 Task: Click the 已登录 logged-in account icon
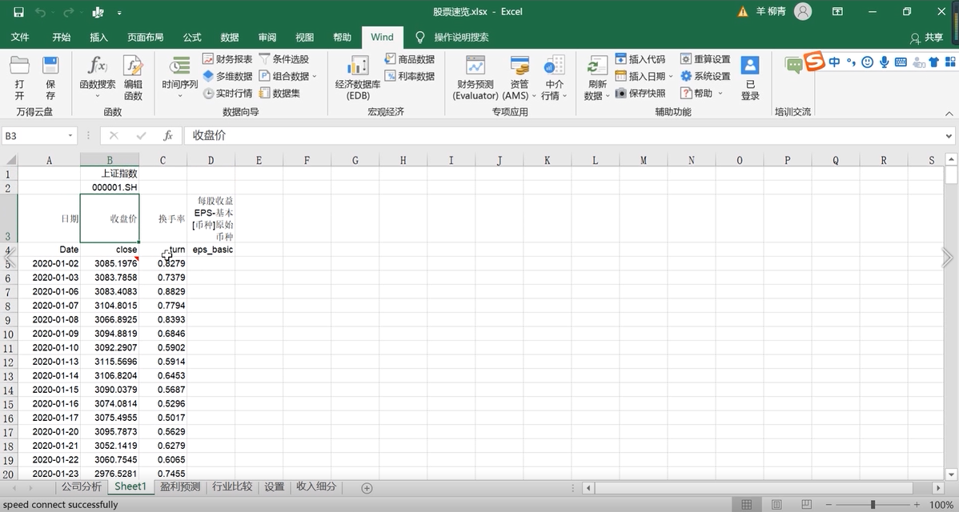click(750, 78)
